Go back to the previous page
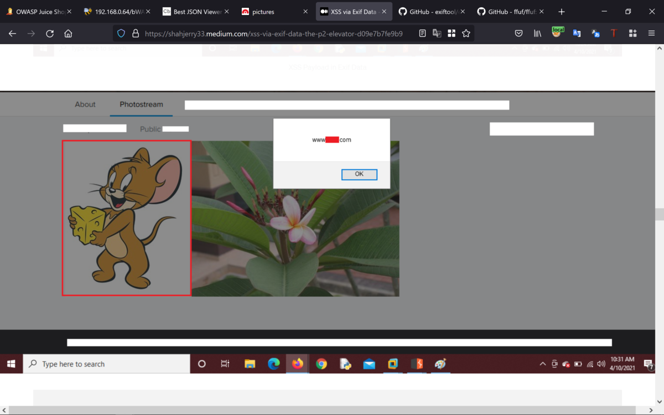The image size is (664, 415). coord(12,33)
